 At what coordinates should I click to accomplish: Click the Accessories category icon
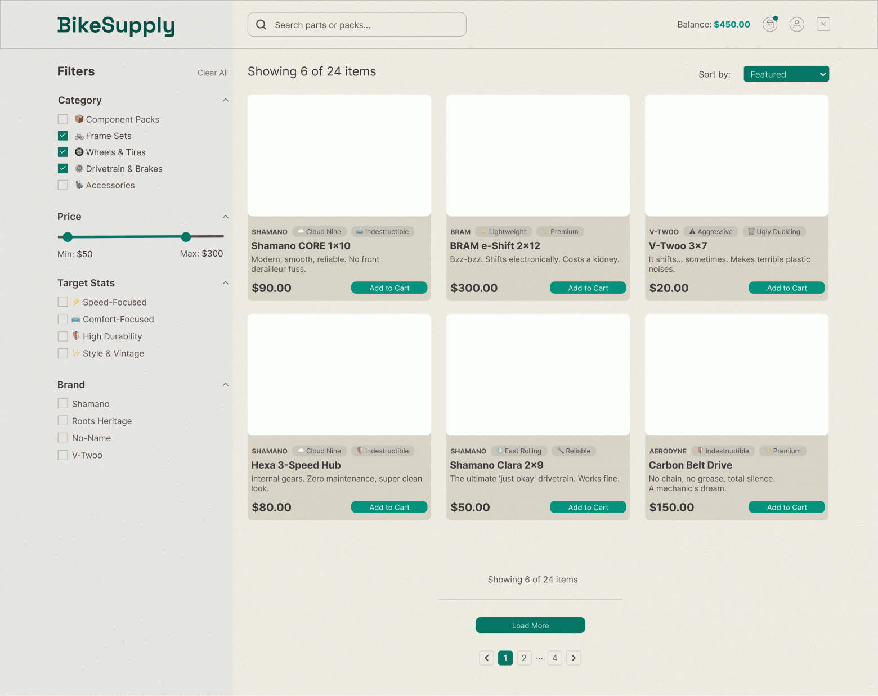click(79, 185)
